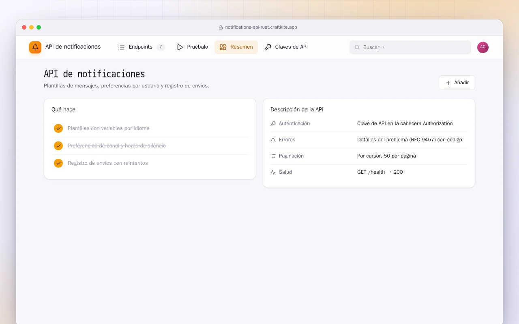Click 'Clave de API en la cabecera Authorization'
Screen dimensions: 519x324
click(x=405, y=124)
